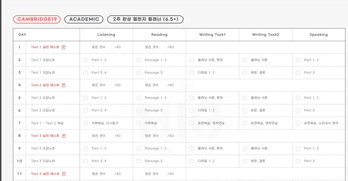The height and width of the screenshot is (181, 348).
Task: Click the note icon beside Test 2 실전 테스트
Action: 64,85
